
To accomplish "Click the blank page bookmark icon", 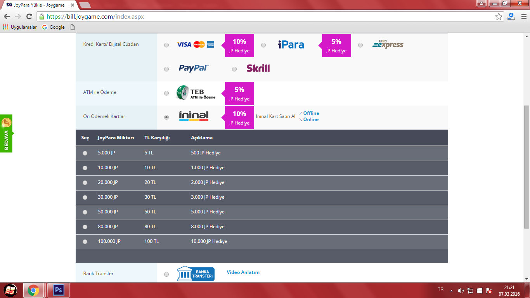I will pyautogui.click(x=72, y=27).
